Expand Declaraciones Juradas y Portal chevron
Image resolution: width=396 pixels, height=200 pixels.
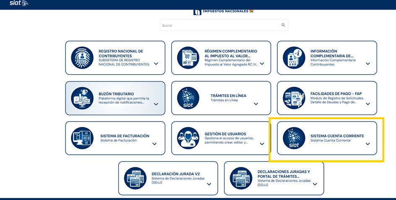pos(315,184)
